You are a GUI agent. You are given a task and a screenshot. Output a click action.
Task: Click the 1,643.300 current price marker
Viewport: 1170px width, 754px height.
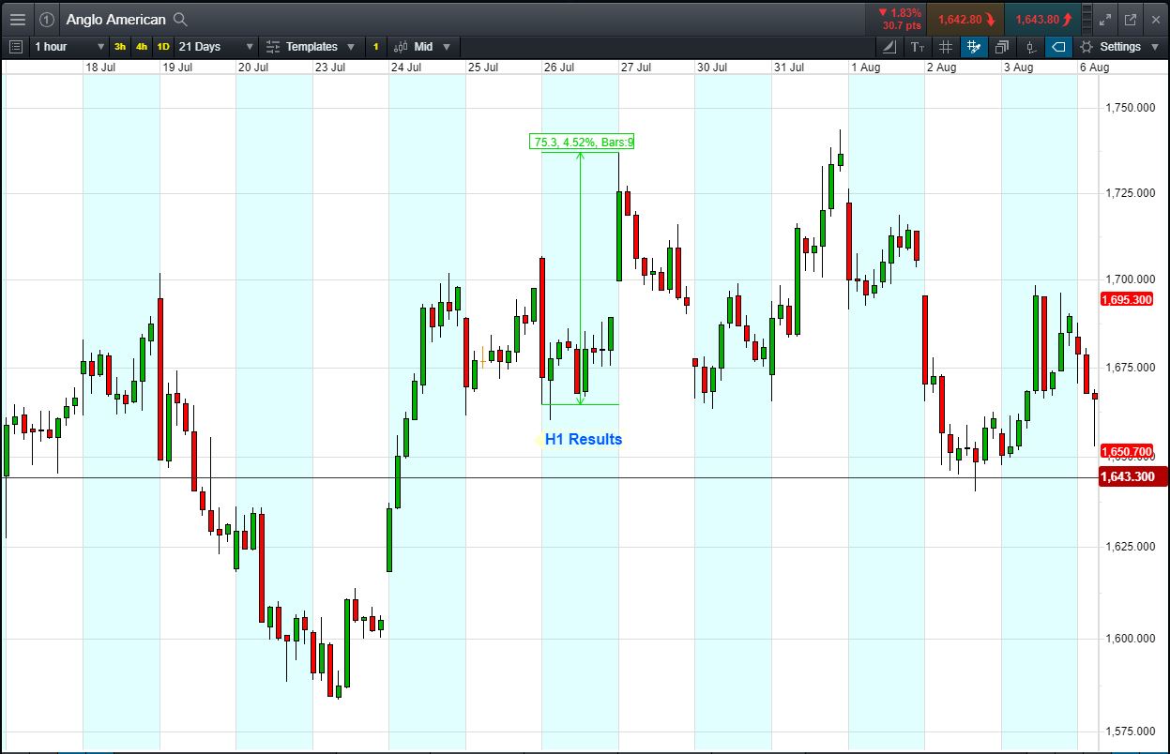[1134, 477]
